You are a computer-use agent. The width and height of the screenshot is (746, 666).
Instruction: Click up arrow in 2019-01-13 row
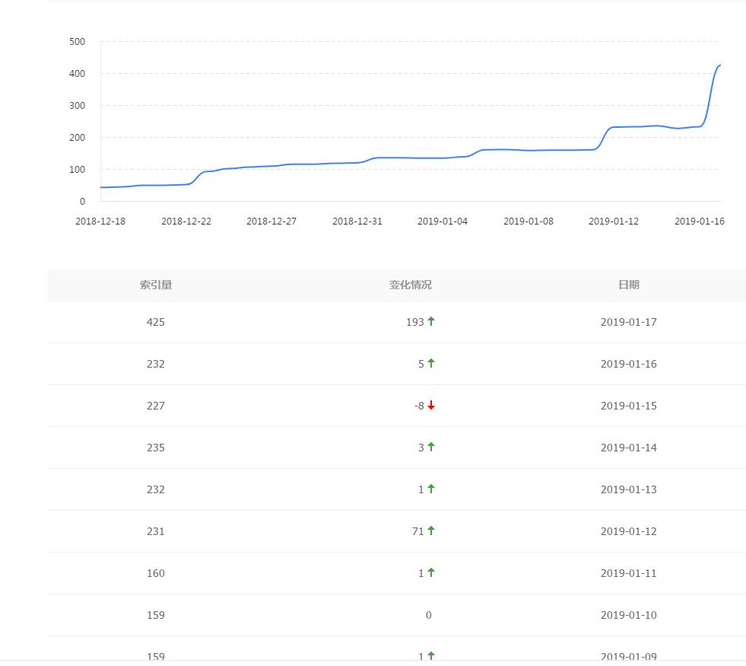coord(431,489)
